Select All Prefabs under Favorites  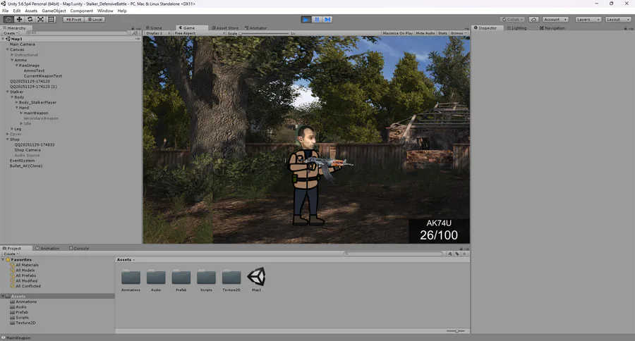click(26, 275)
